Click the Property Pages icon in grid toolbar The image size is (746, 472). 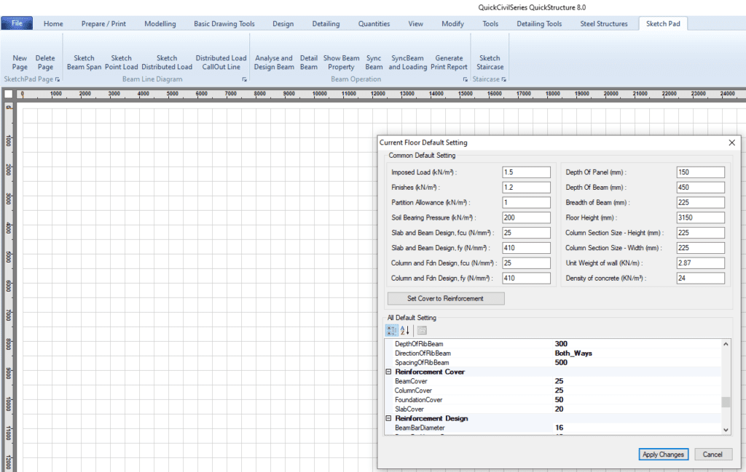tap(422, 330)
